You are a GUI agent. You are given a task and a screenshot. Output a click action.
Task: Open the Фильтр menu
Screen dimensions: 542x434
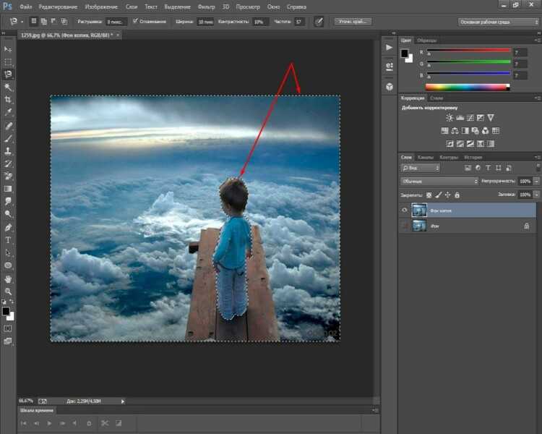point(206,7)
